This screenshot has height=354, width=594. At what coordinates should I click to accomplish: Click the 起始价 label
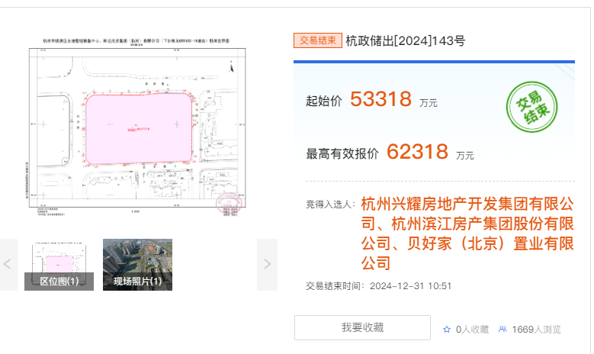324,101
